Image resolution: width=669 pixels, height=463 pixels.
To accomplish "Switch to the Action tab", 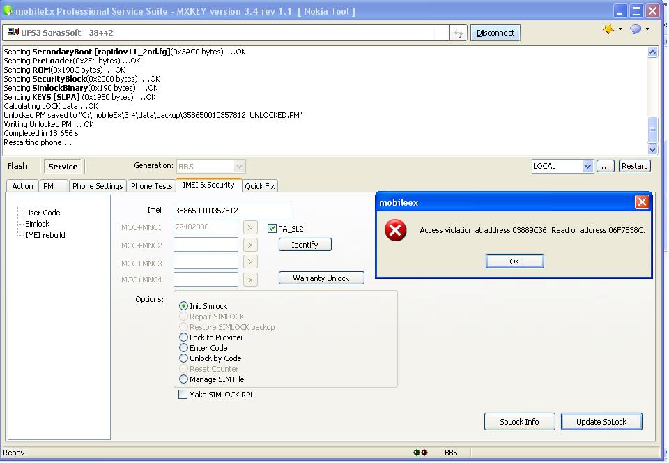I will coord(22,186).
